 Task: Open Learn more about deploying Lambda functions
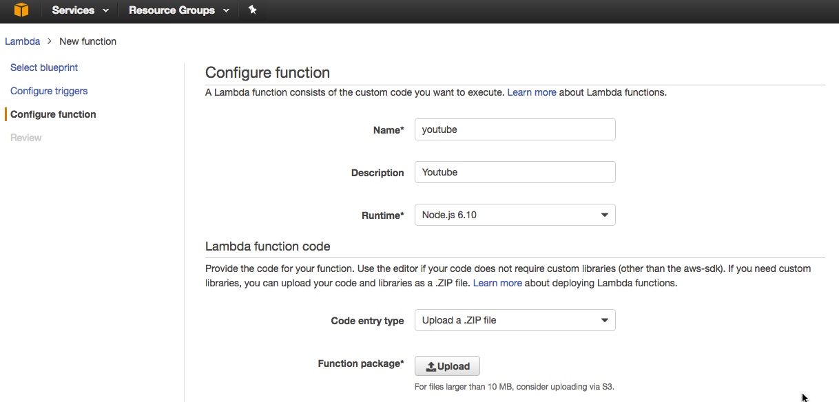(497, 283)
